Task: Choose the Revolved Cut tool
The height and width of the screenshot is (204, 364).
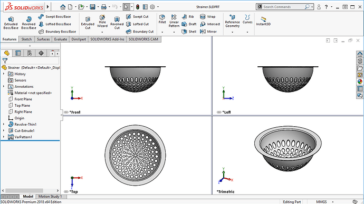Action: click(x=117, y=23)
